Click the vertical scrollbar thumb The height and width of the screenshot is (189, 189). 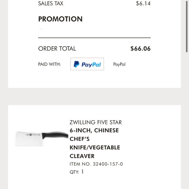point(187,26)
